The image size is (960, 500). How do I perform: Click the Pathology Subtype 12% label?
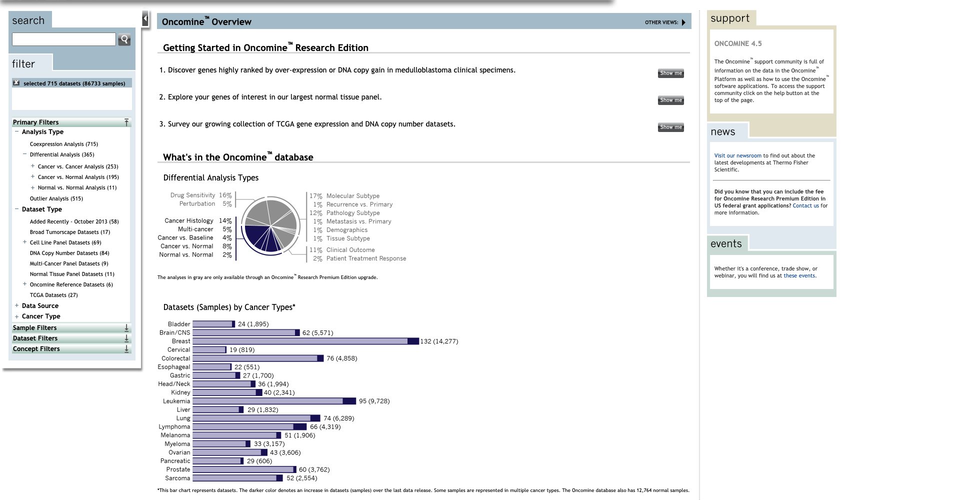[x=344, y=213]
